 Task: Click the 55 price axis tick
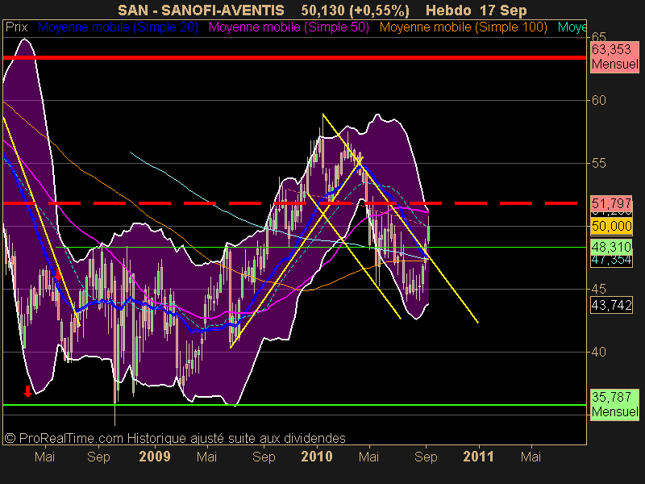click(x=598, y=164)
